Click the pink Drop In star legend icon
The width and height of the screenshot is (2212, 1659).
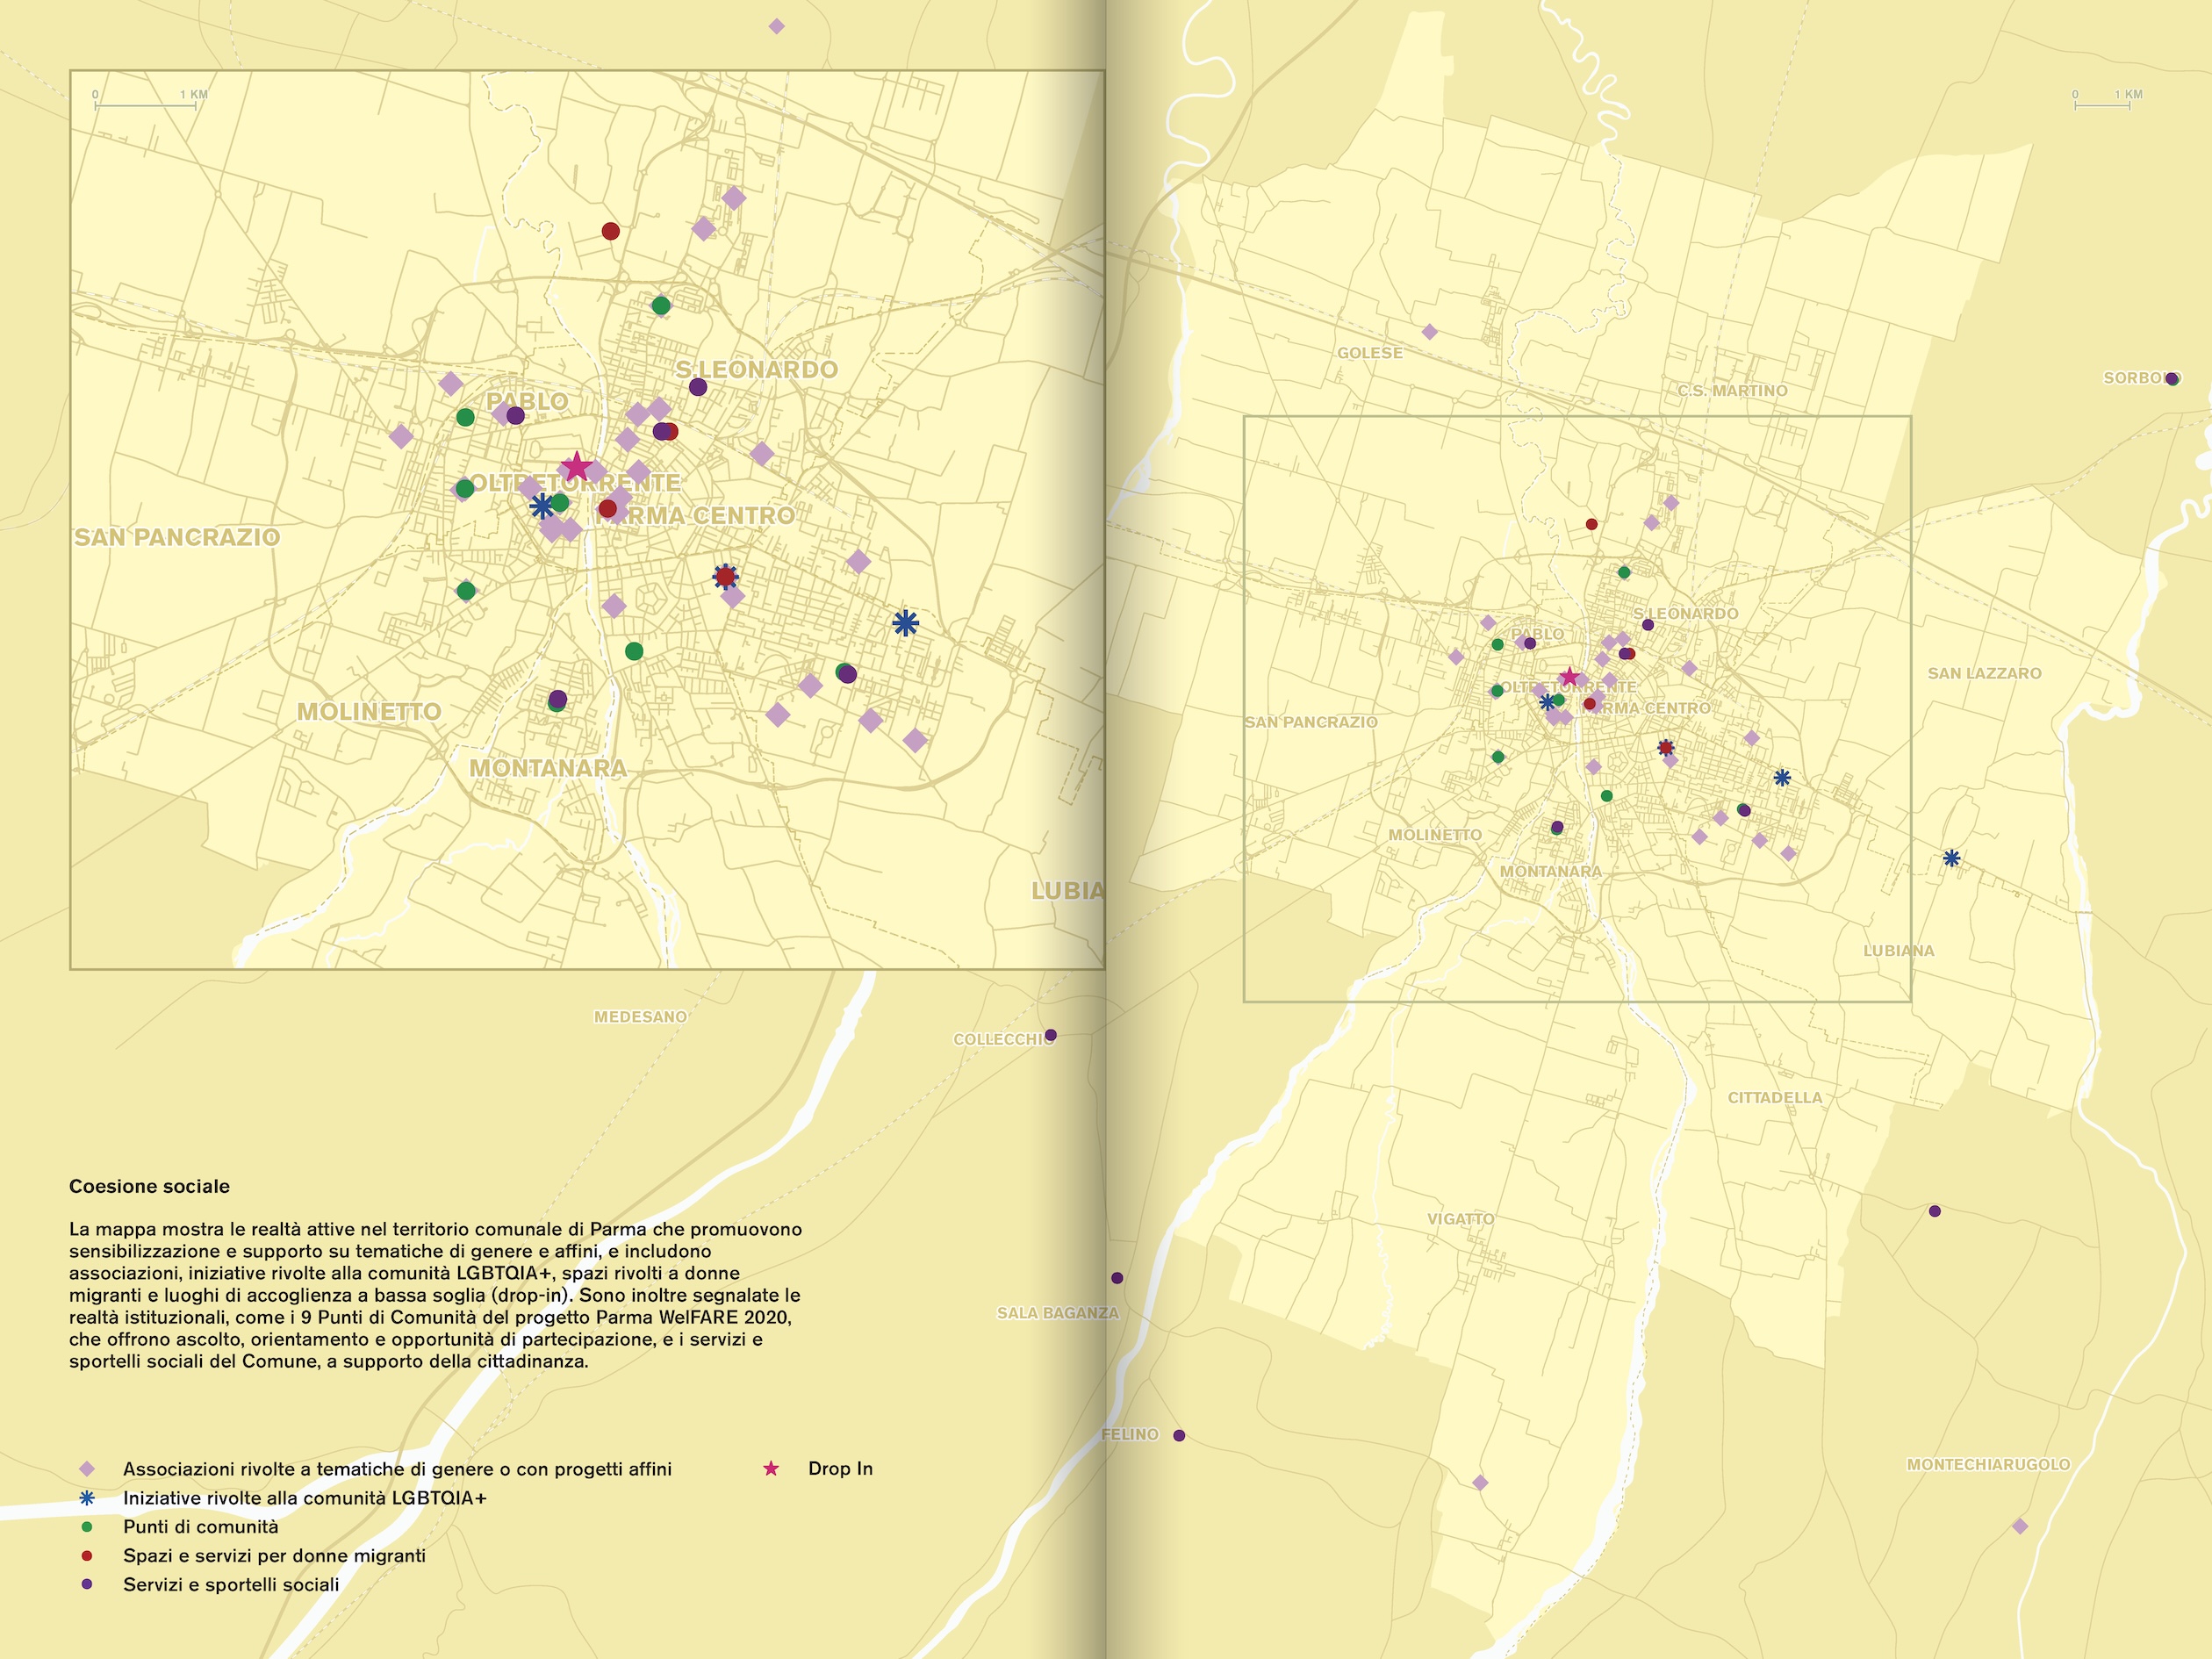click(x=771, y=1468)
